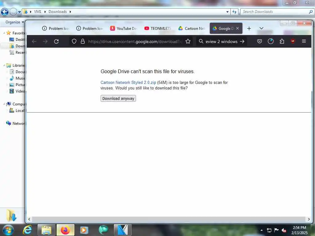Go forward in Explorer window
Screen dimensions: 315x236
pyautogui.click(x=13, y=12)
